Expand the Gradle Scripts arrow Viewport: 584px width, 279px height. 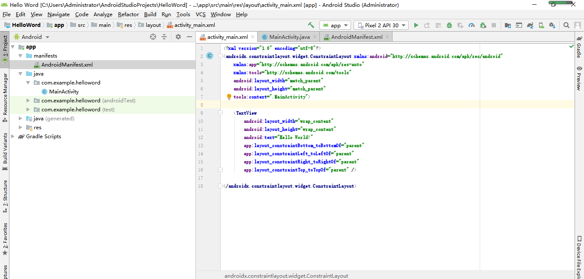(13, 137)
